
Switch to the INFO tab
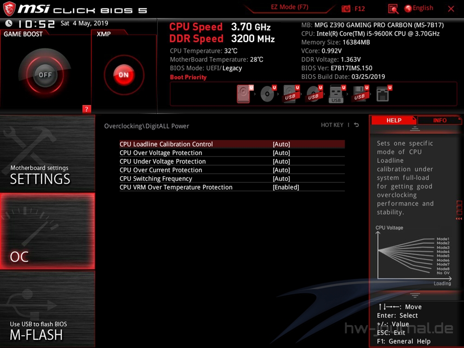[440, 120]
